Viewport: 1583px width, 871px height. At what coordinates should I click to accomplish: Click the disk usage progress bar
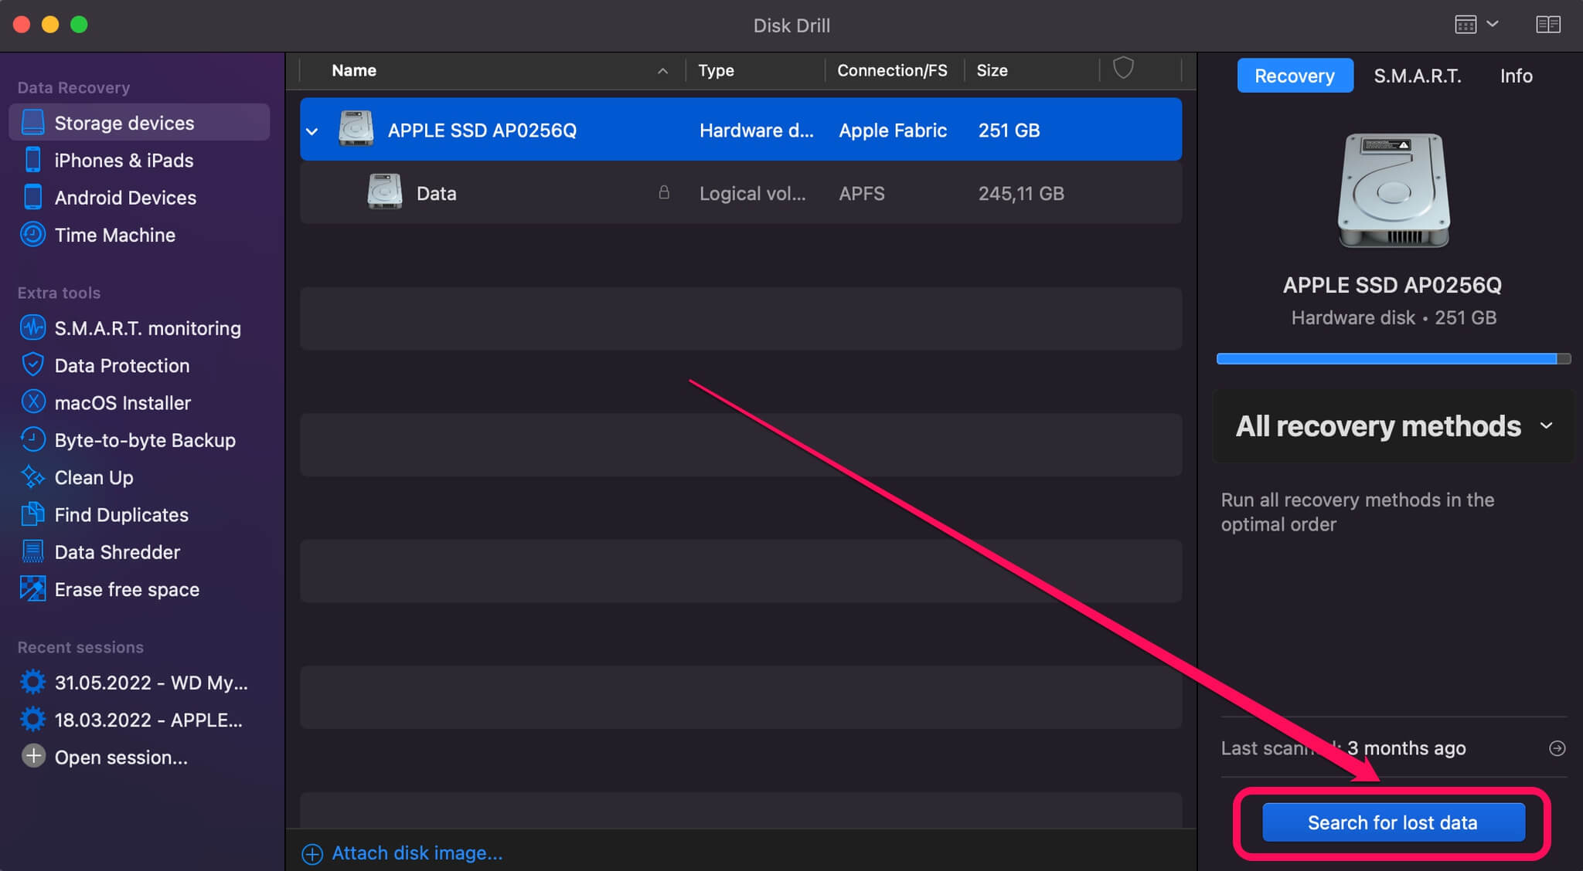[x=1394, y=358]
